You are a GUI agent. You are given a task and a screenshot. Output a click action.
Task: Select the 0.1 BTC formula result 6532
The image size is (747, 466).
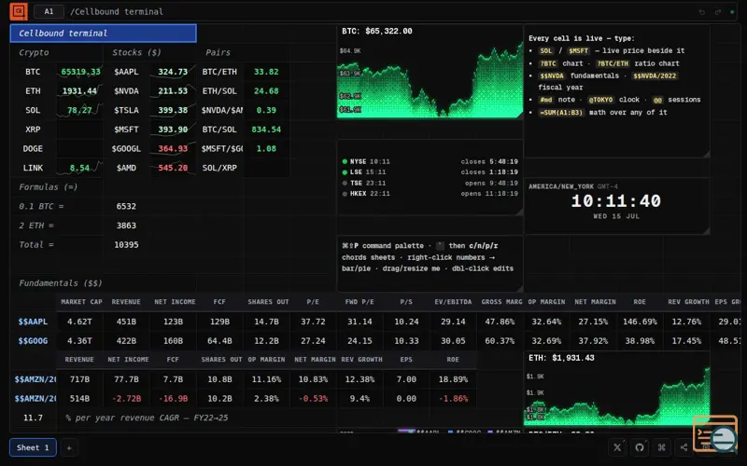(126, 206)
